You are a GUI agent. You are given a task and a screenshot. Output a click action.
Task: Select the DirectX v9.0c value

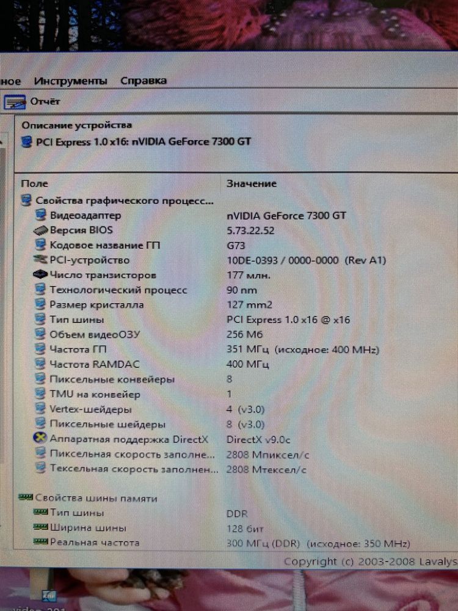(x=258, y=439)
